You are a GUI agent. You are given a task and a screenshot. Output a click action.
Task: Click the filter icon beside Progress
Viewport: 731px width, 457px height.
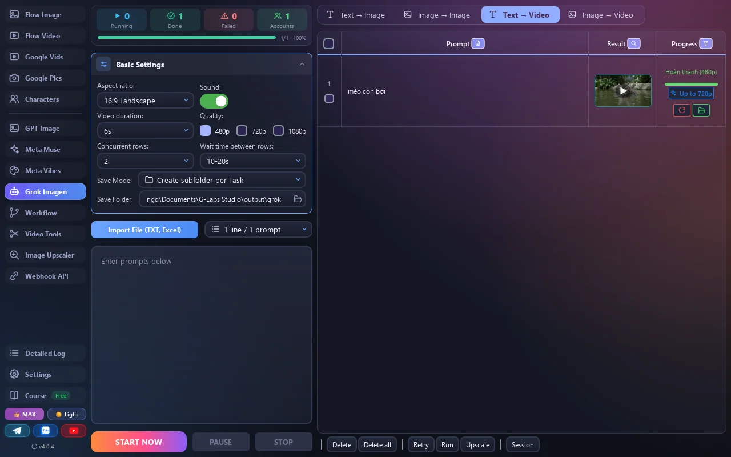click(x=706, y=43)
